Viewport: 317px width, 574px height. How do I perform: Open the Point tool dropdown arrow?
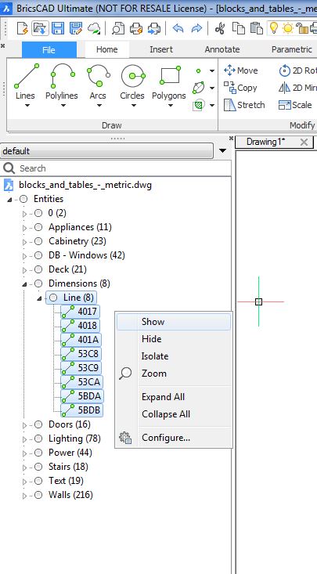pos(212,70)
